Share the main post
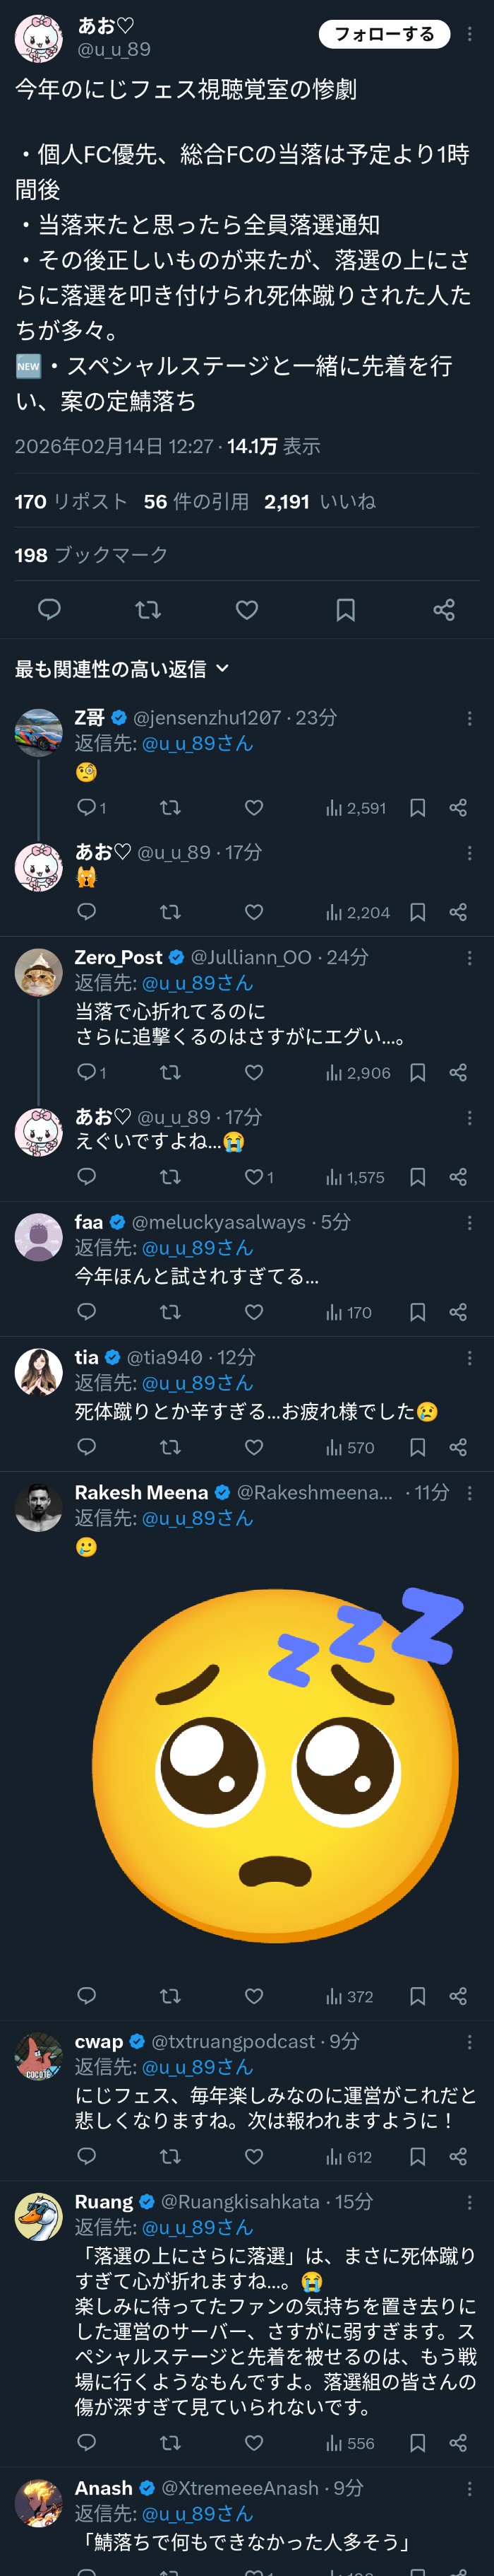 tap(444, 609)
